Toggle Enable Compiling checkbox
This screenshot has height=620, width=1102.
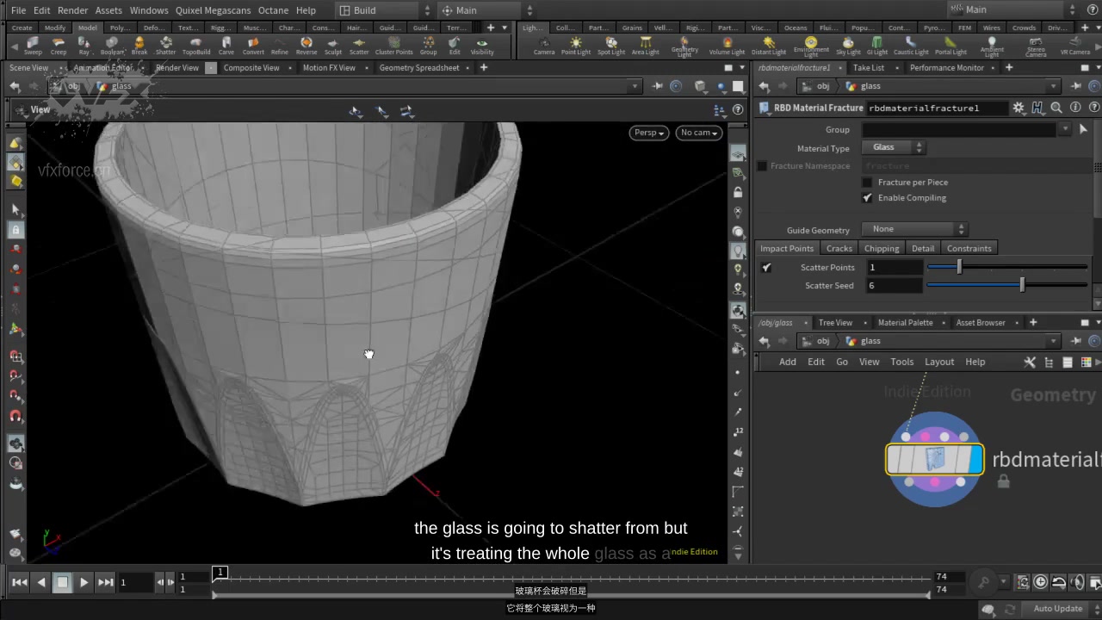(x=867, y=198)
